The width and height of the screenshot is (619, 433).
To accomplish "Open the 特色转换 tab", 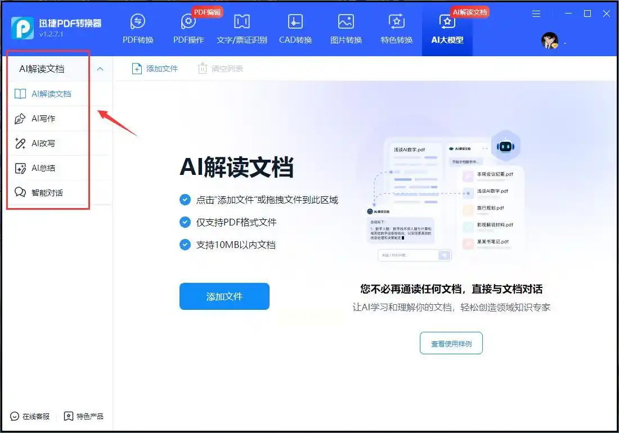I will pyautogui.click(x=396, y=29).
